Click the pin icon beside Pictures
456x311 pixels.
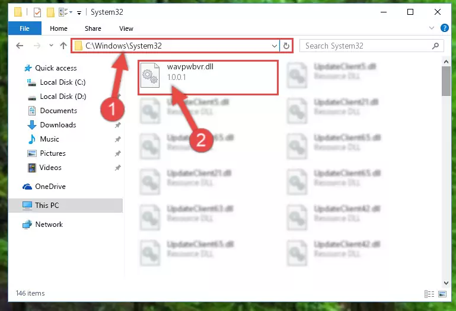point(117,154)
